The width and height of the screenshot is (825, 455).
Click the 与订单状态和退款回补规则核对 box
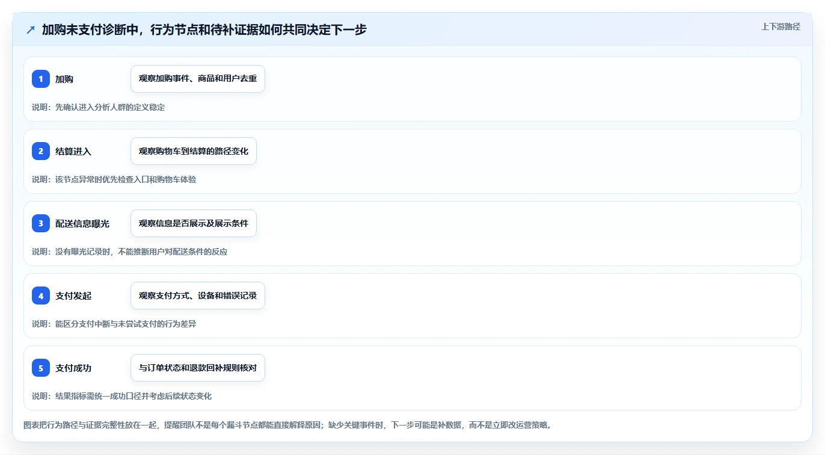[198, 368]
